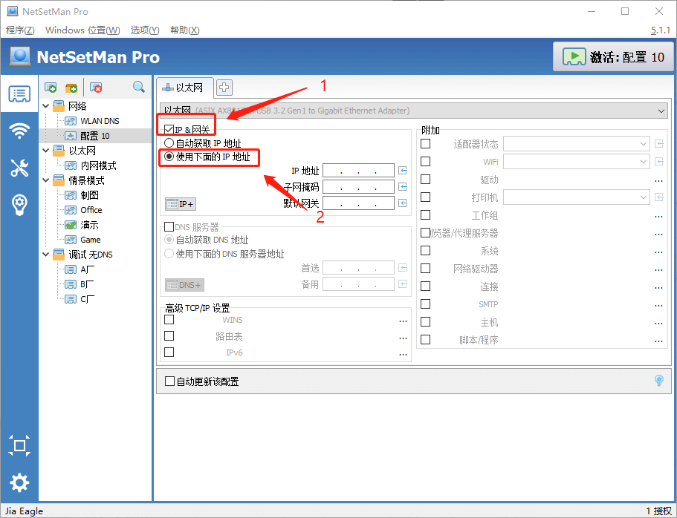Get current WiFi setting arrow icon
677x518 pixels.
[659, 161]
